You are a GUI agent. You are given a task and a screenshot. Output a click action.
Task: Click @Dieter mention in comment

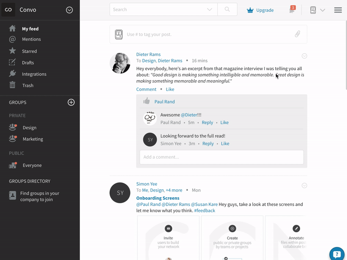point(189,115)
